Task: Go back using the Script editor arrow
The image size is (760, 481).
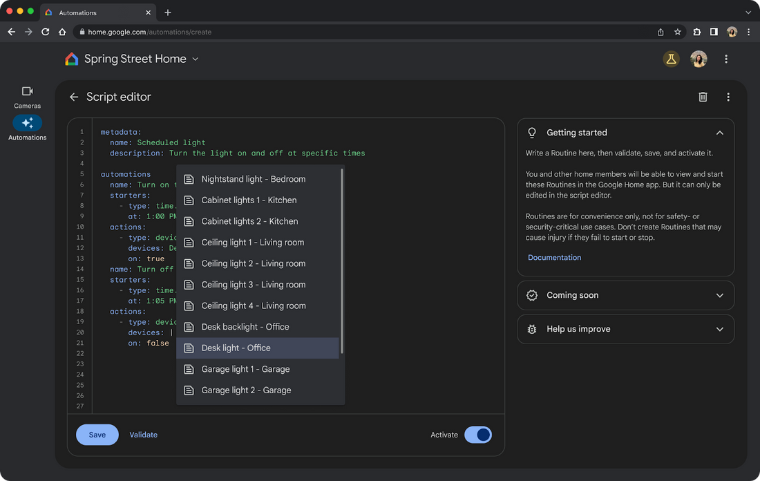Action: coord(74,97)
